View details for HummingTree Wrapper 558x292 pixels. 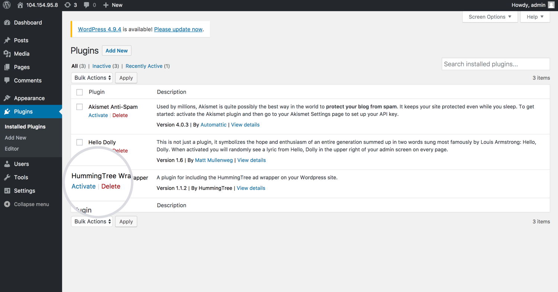click(251, 188)
